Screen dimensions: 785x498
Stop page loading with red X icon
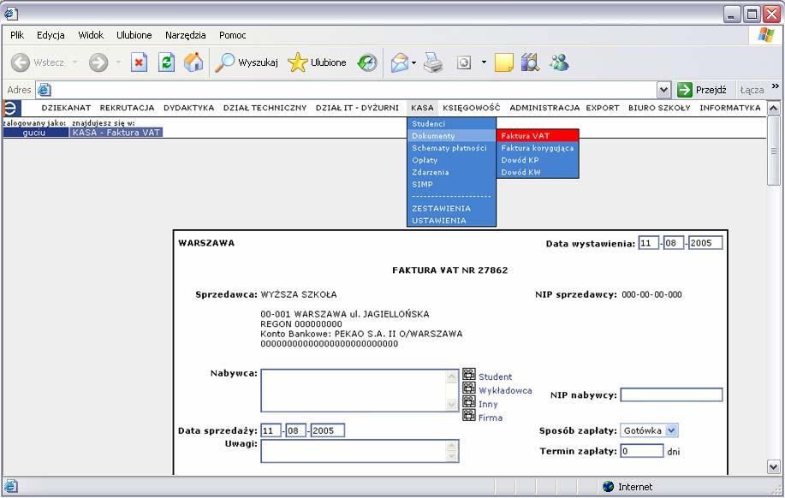coord(139,62)
